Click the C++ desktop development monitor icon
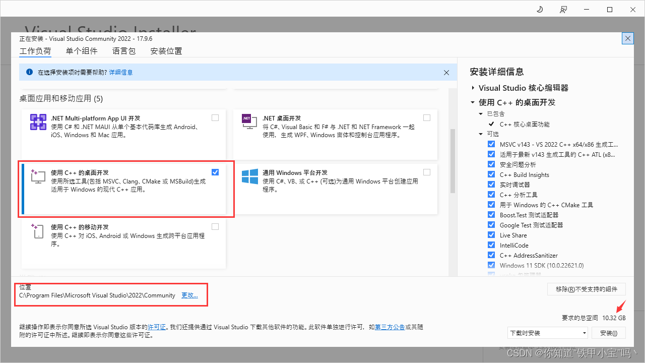The height and width of the screenshot is (363, 645). pos(38,176)
